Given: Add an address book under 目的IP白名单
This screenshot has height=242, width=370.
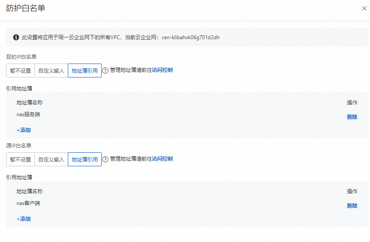Looking at the screenshot, I should pos(23,130).
